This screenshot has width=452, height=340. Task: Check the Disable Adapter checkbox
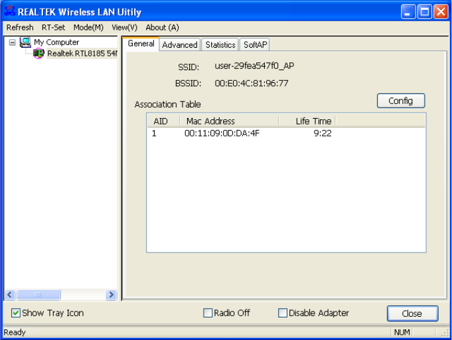pos(283,313)
